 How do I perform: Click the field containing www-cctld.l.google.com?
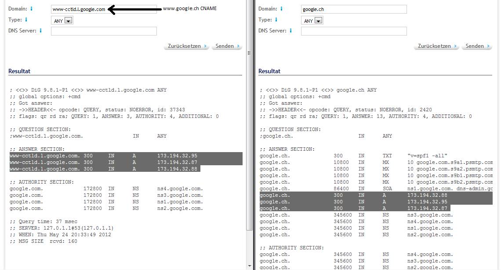pyautogui.click(x=103, y=9)
